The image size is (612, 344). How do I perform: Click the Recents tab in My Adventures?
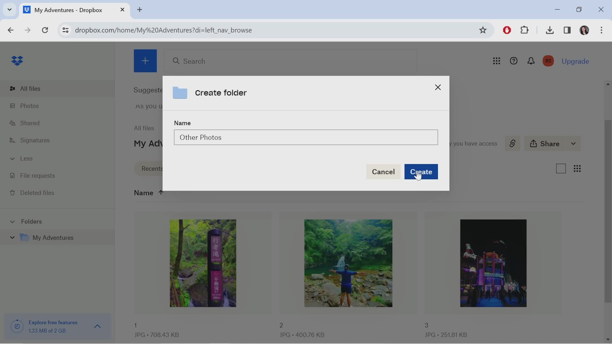pyautogui.click(x=152, y=168)
